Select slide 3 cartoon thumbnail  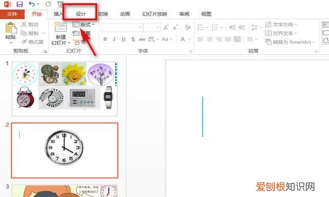click(x=65, y=191)
